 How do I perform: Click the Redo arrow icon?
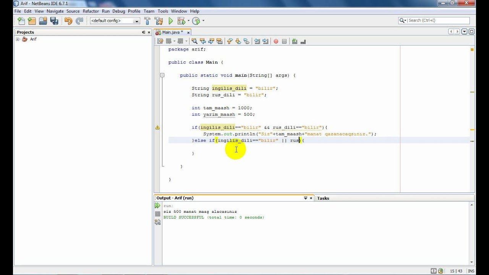(79, 21)
